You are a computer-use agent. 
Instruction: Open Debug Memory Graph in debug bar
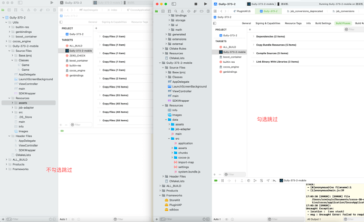point(255,180)
